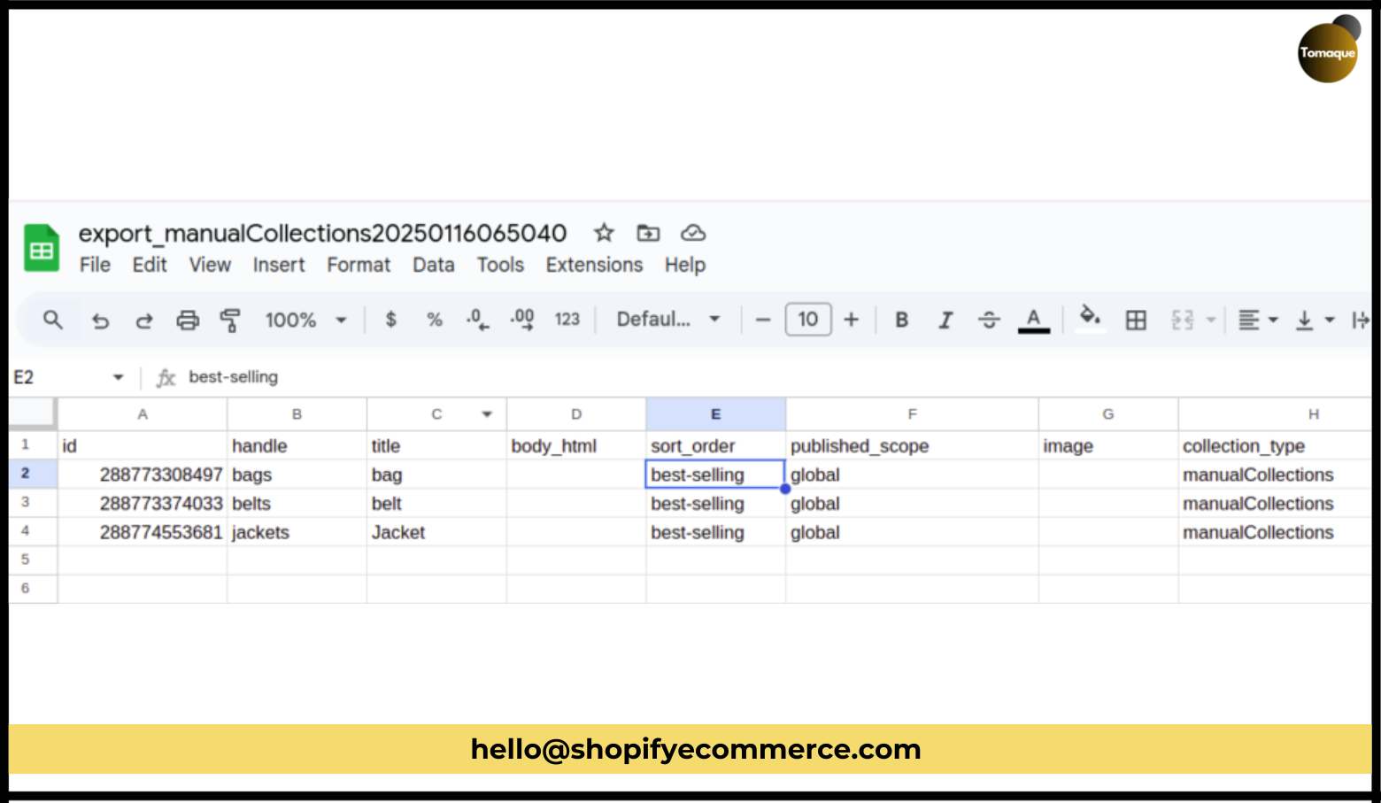The width and height of the screenshot is (1381, 803).
Task: Click the font size field showing 10
Action: pyautogui.click(x=808, y=320)
